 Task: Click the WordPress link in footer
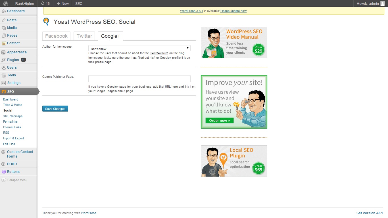point(89,213)
